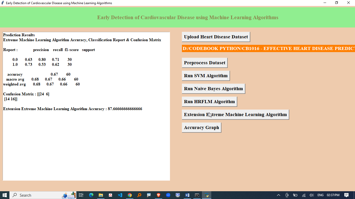
Task: Click the 02:37 PM taskbar clock
Action: pos(333,195)
